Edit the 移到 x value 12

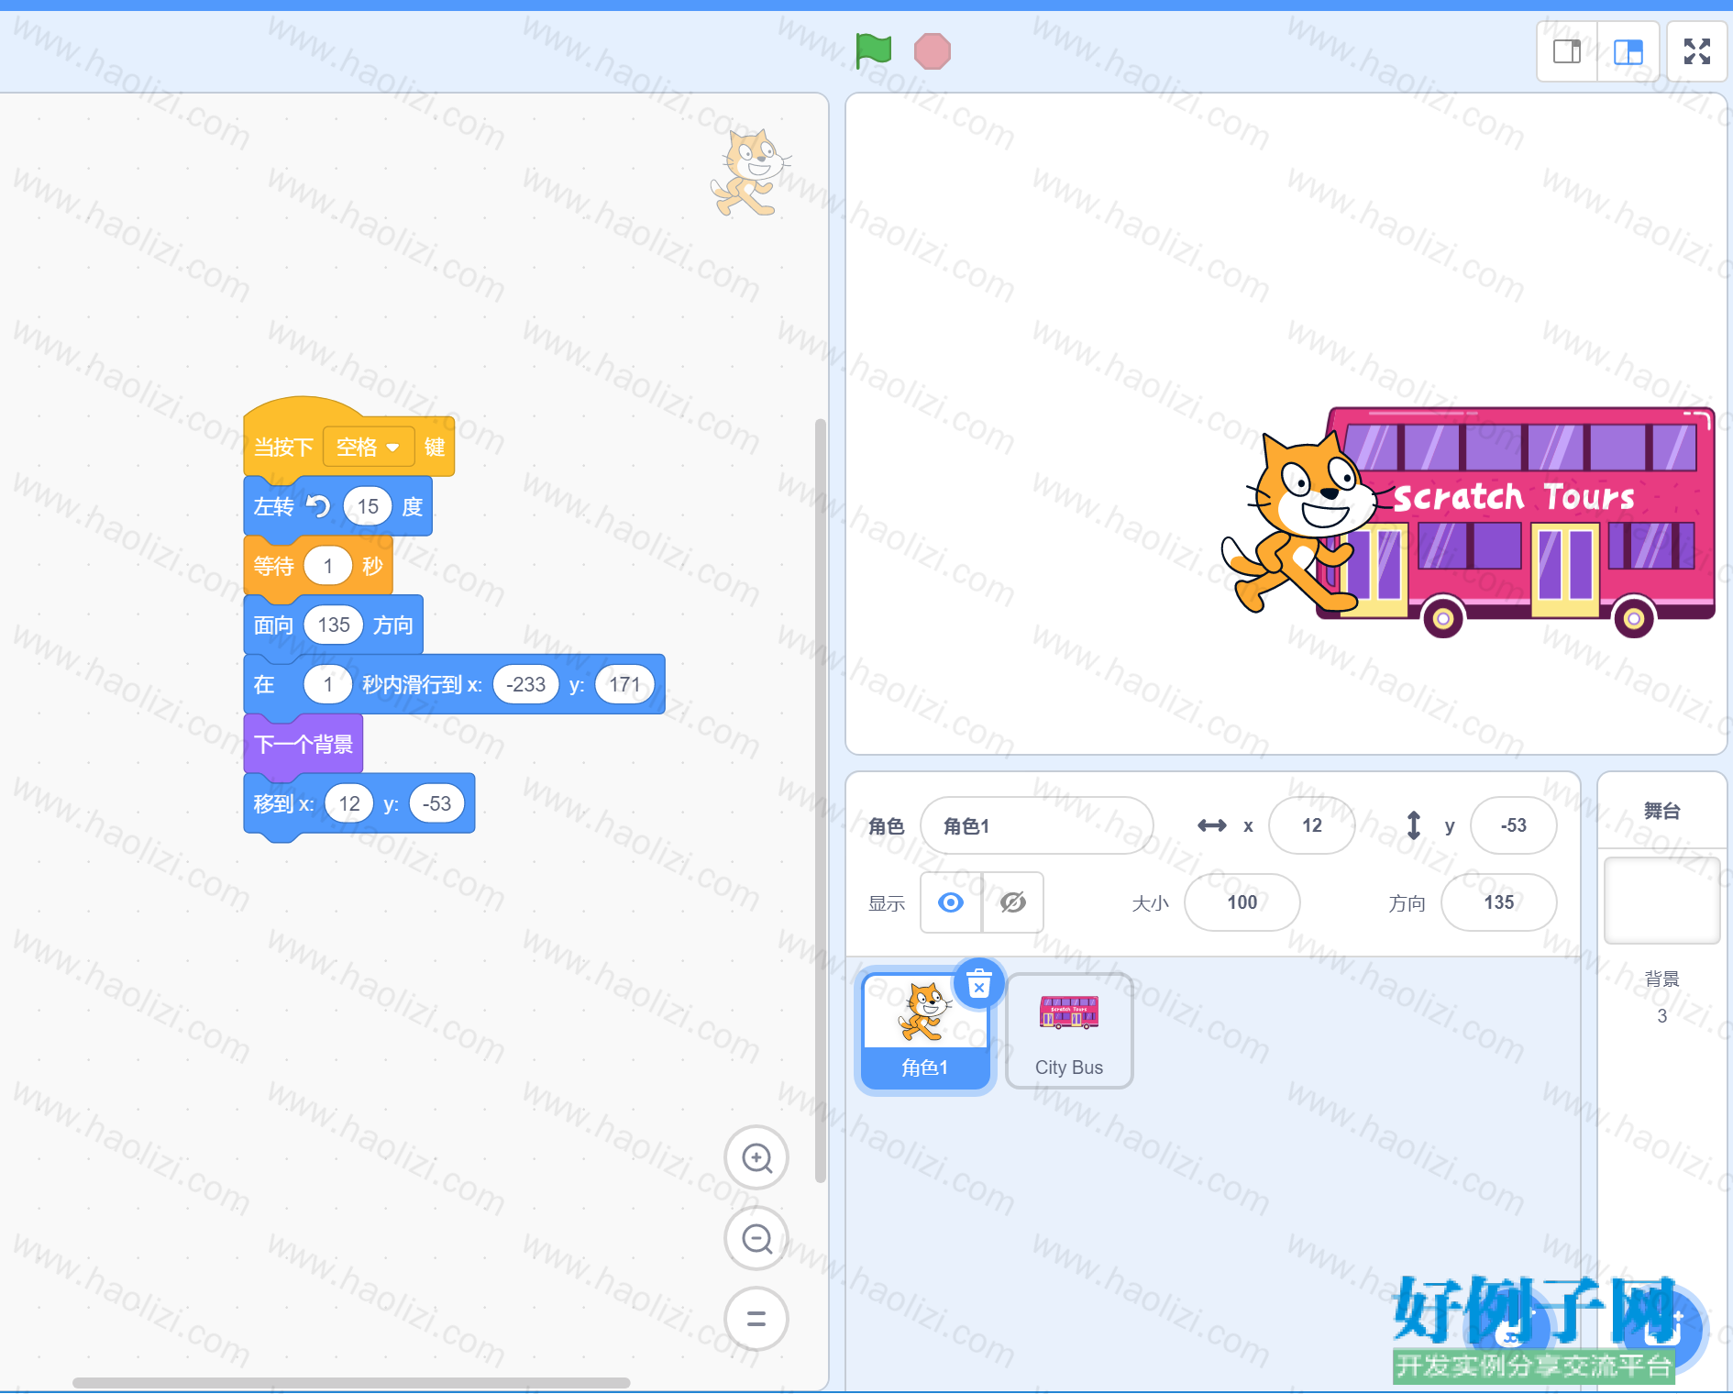click(x=349, y=803)
